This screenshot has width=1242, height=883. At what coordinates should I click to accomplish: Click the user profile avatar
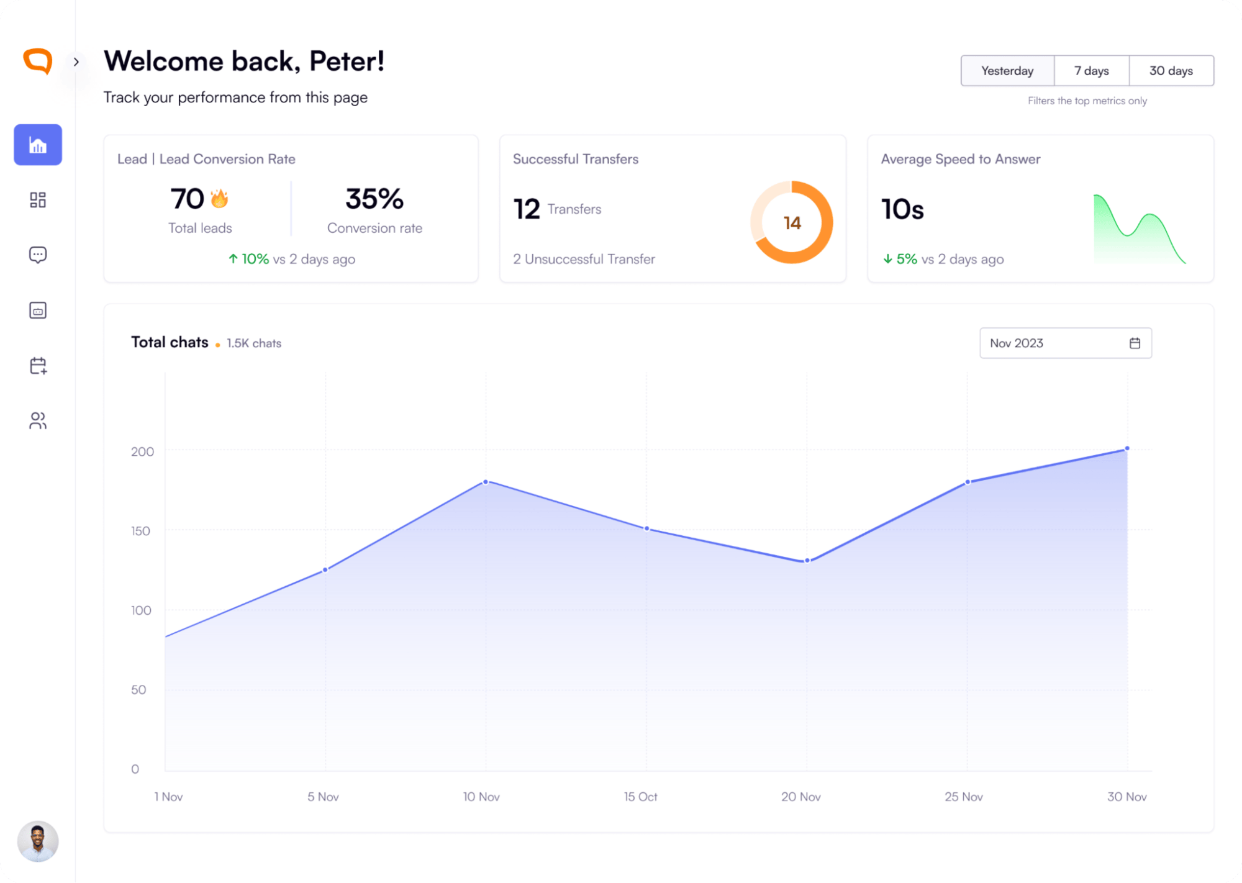tap(38, 841)
